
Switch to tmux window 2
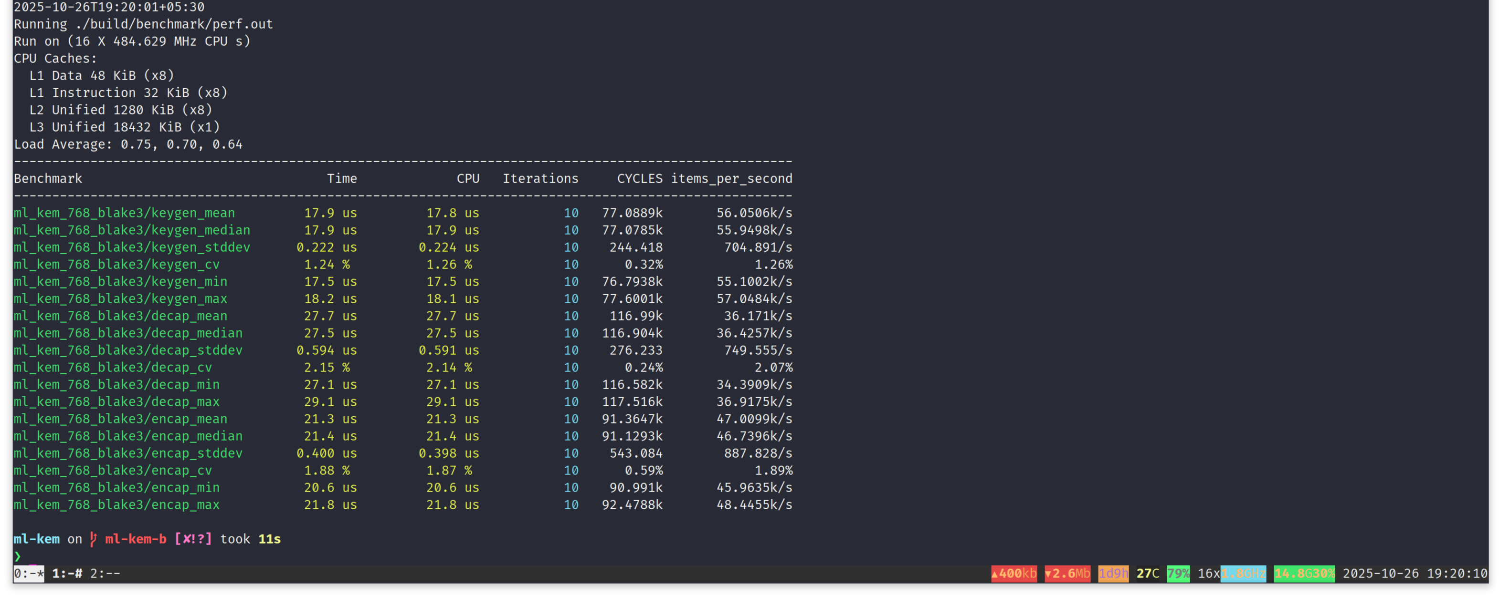tap(105, 573)
